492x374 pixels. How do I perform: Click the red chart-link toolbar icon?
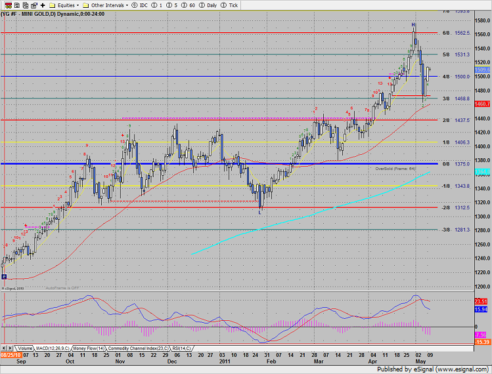click(9, 5)
